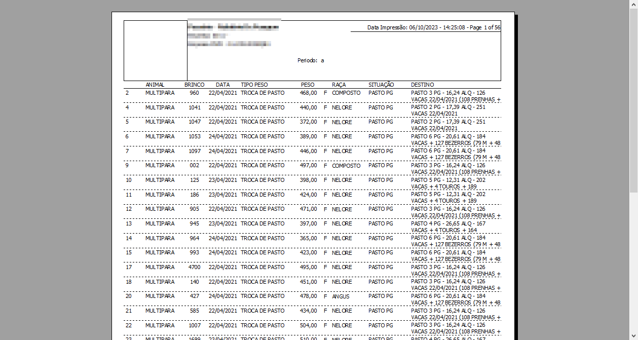
Task: Click the date in brinco 140 row
Action: 222,282
